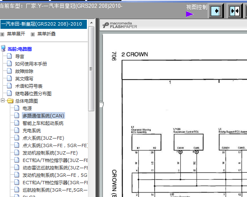This screenshot has height=197, width=247.
Task: Click the right-arrow view control button
Action: (216, 11)
